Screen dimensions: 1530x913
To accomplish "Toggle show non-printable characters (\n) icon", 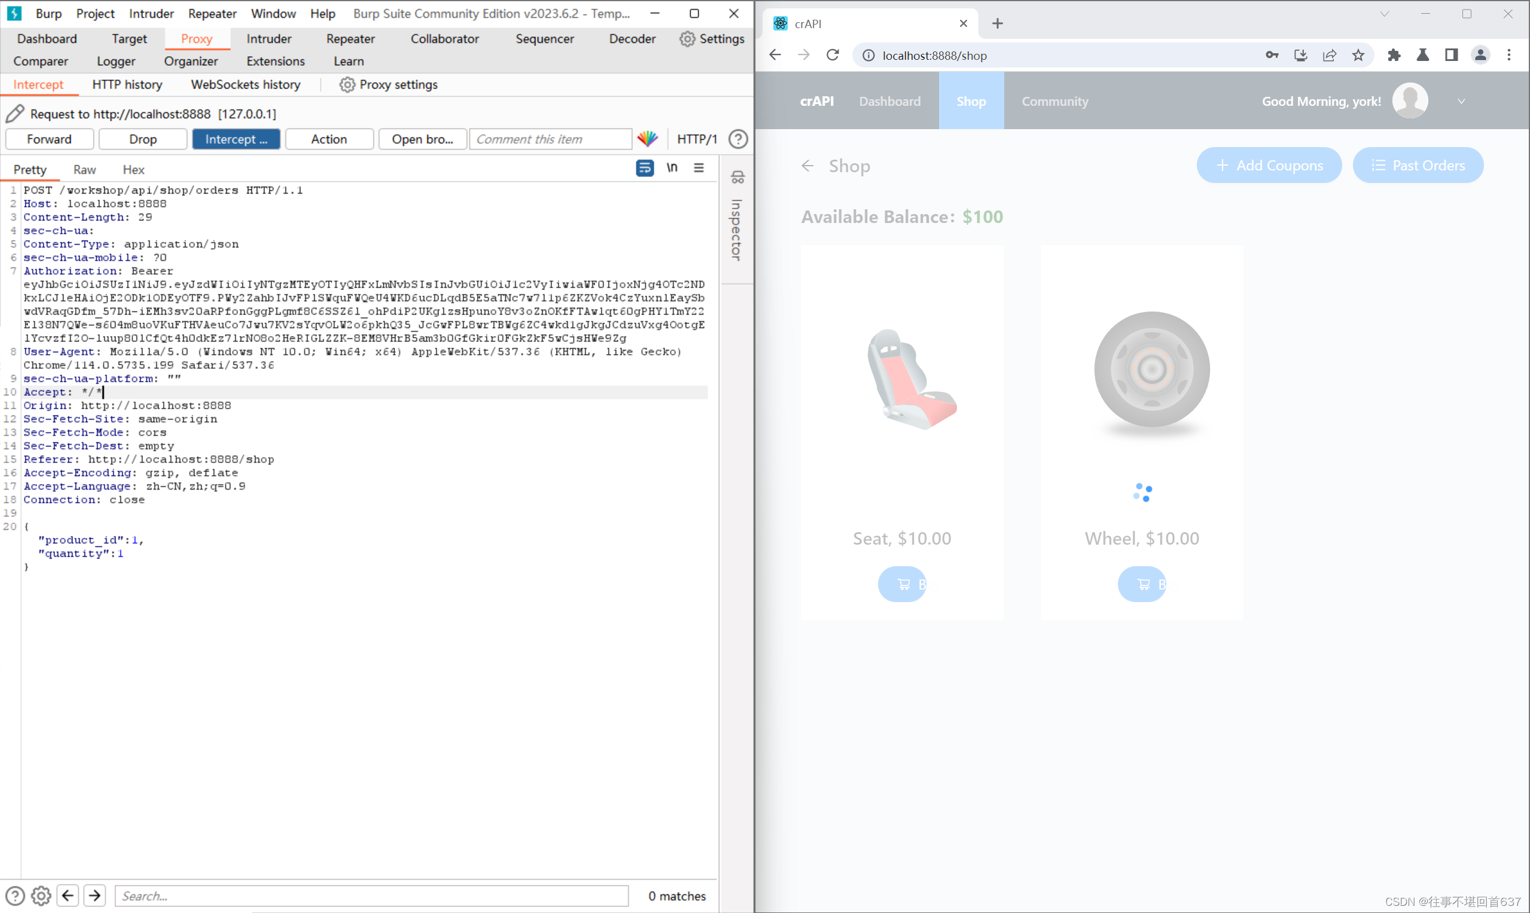I will coord(672,168).
